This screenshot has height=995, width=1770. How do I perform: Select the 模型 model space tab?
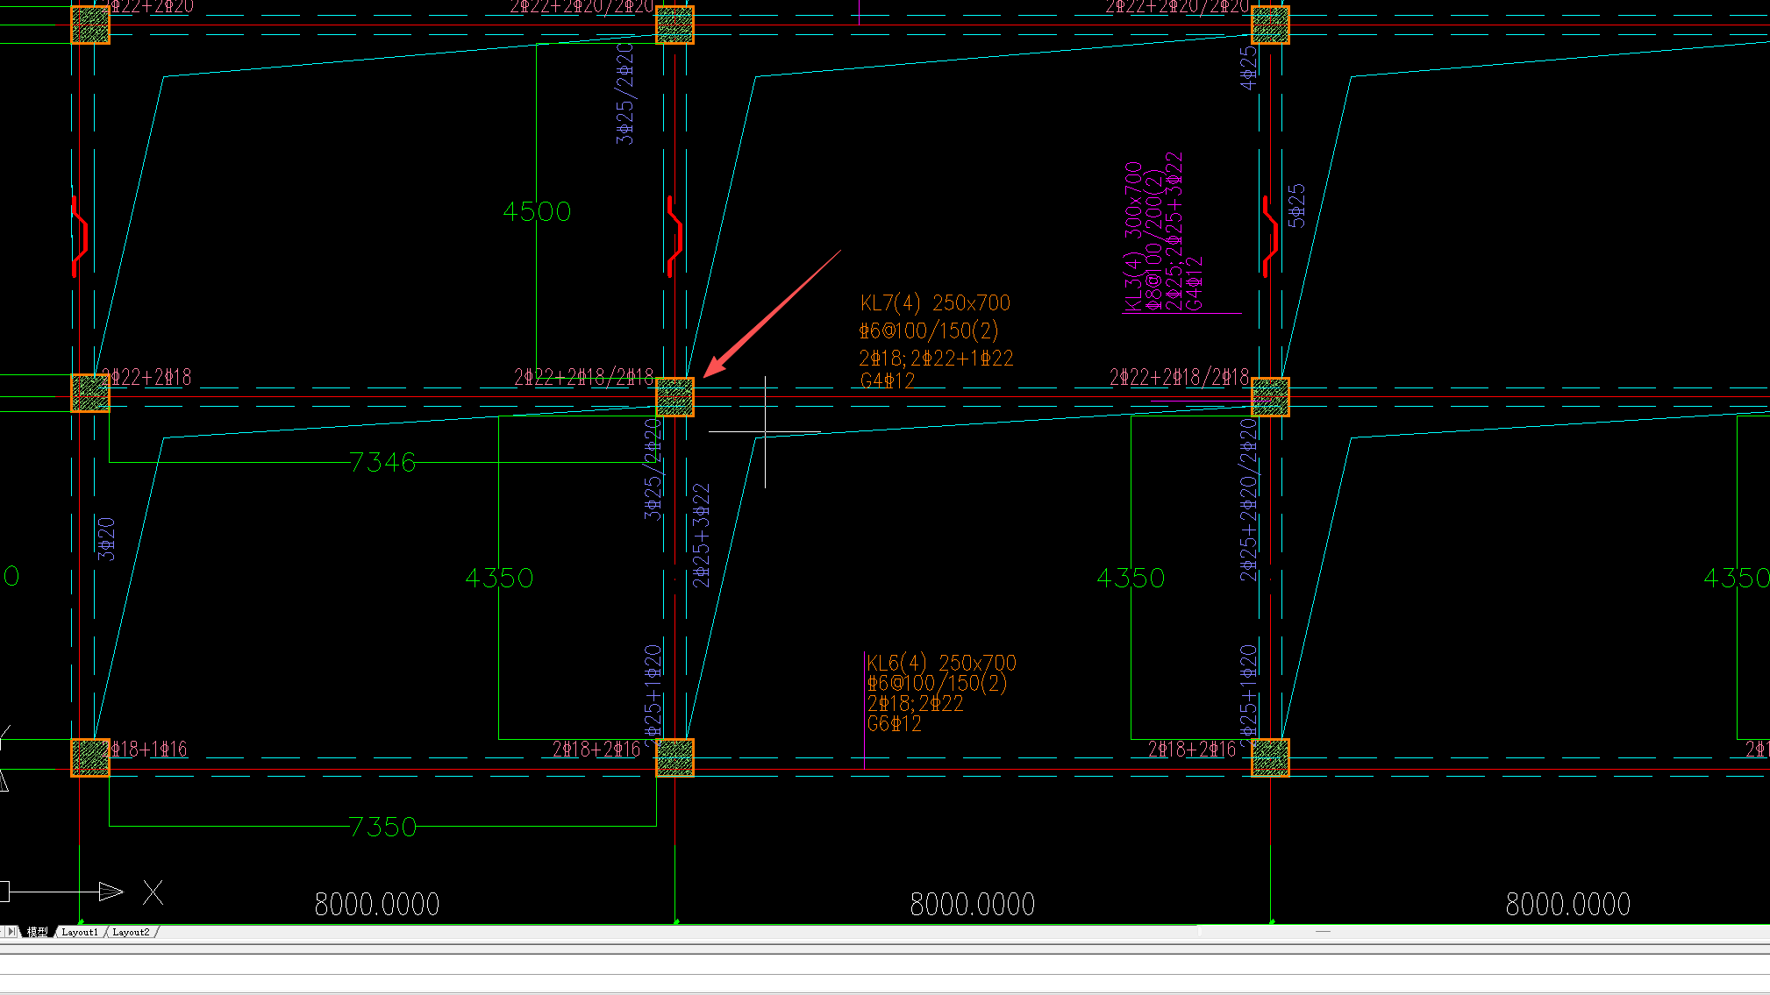coord(37,932)
